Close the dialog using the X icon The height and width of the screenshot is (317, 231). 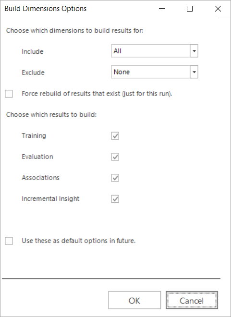[x=218, y=9]
